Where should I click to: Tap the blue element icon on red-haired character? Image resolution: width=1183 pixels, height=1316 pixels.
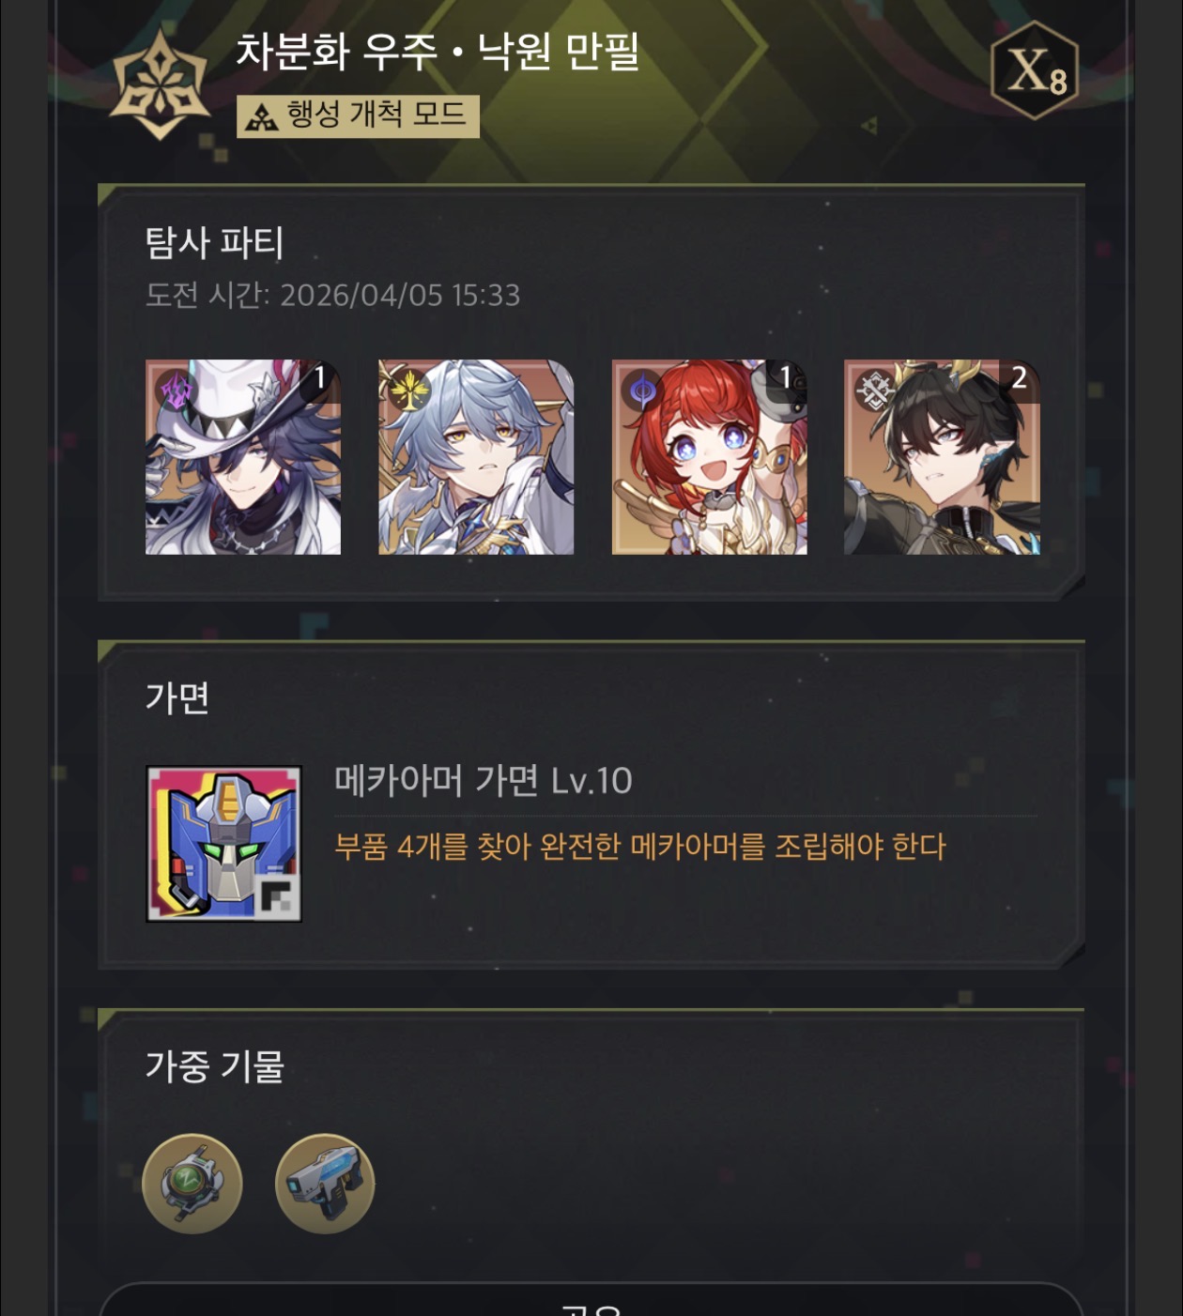tap(642, 389)
